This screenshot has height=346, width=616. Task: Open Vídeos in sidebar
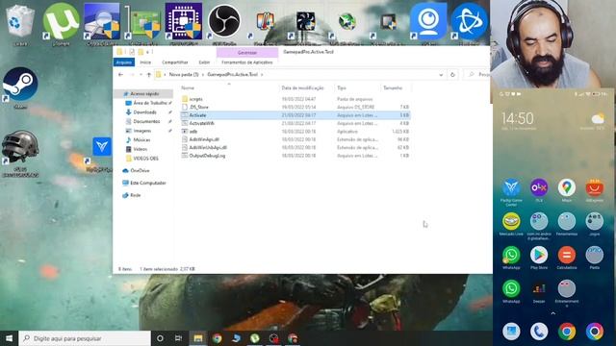coord(140,149)
